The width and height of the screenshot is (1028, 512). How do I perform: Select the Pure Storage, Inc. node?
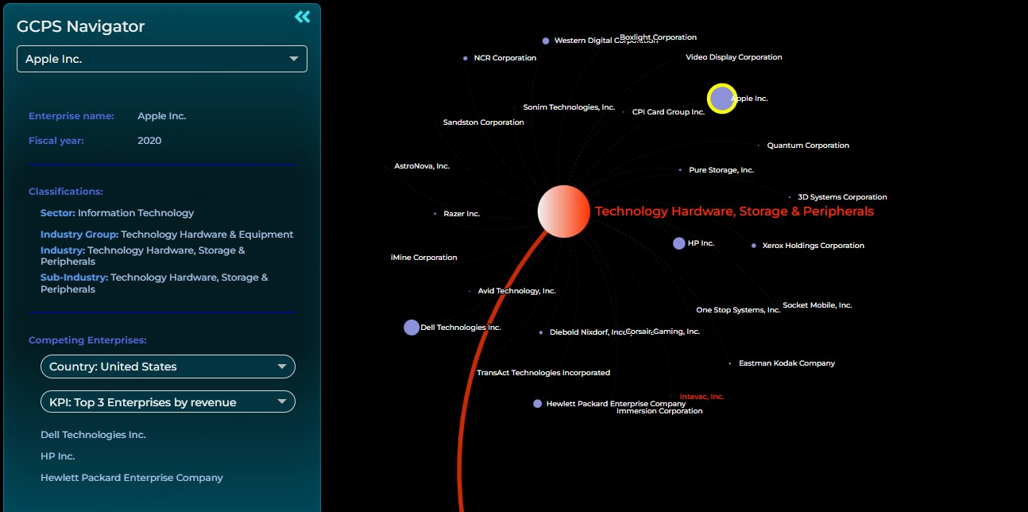pos(680,170)
